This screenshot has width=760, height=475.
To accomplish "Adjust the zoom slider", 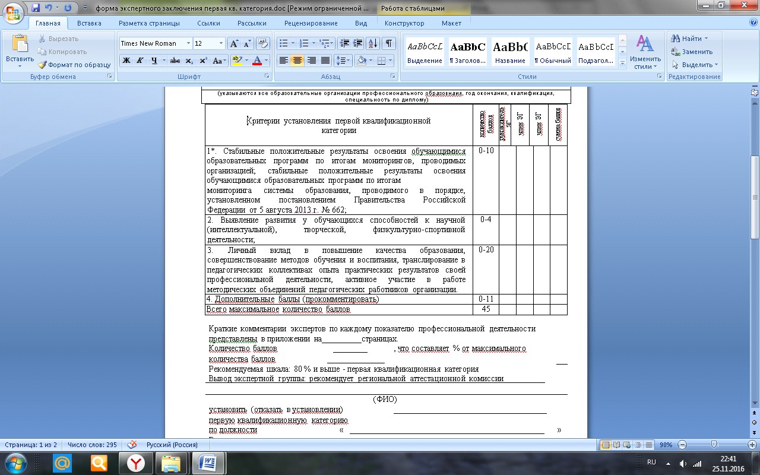I will (x=714, y=445).
